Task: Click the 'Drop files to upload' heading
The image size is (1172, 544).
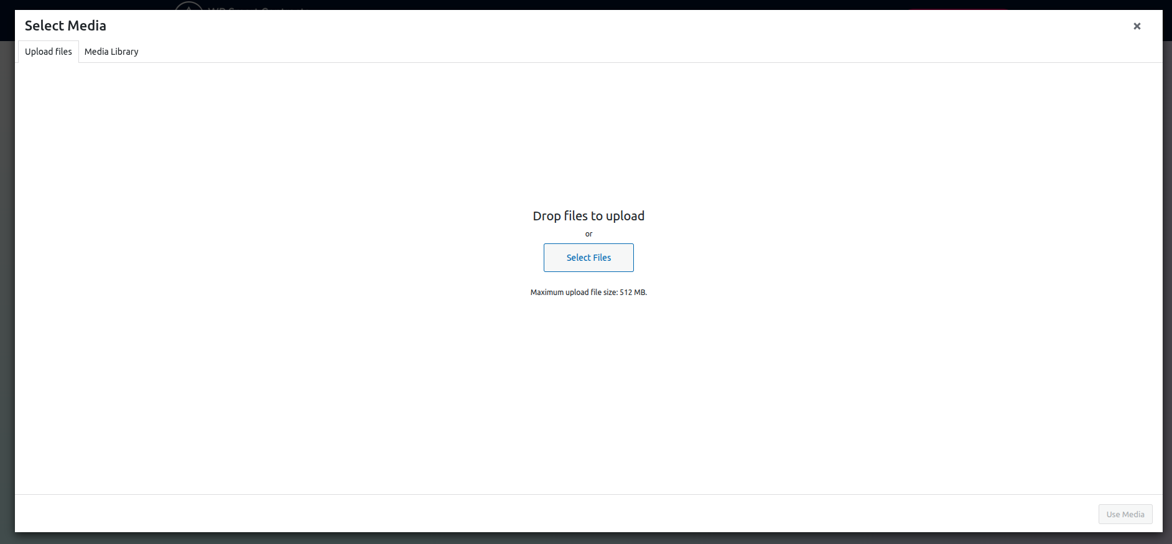Action: point(588,216)
